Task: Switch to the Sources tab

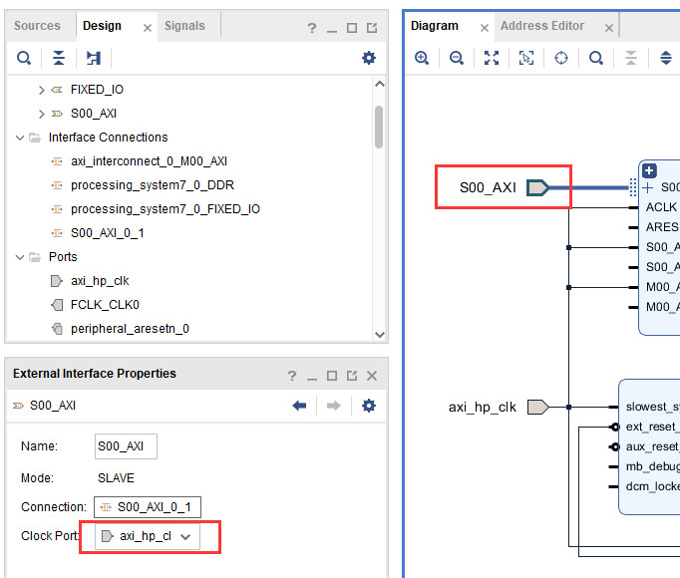Action: (x=37, y=26)
